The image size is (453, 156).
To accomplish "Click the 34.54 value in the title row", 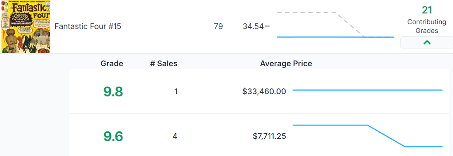I will (253, 26).
